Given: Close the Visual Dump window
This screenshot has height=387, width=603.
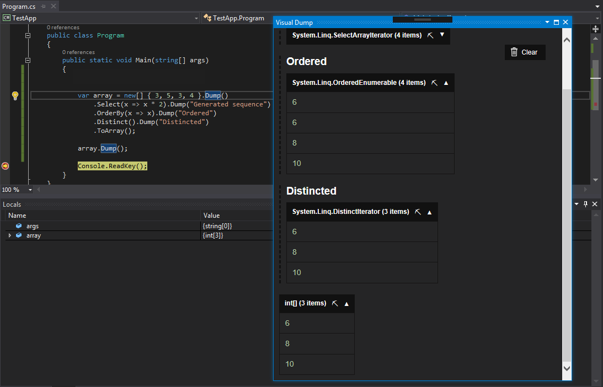Looking at the screenshot, I should [x=565, y=22].
